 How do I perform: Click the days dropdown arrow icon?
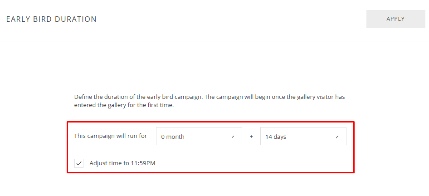(337, 137)
